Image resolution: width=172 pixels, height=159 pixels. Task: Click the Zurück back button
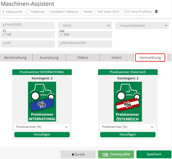tap(78, 154)
